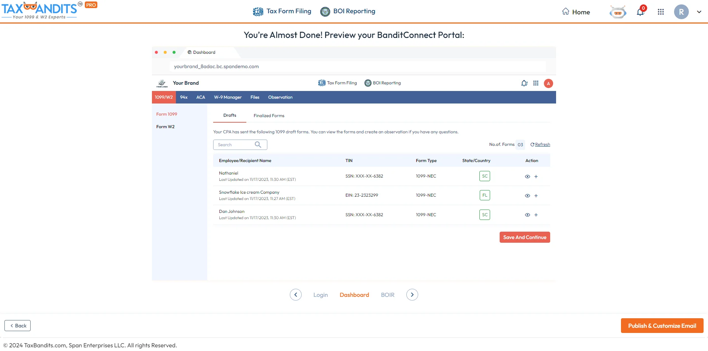Click the Your Brand logo in preview
708x351 pixels.
(162, 83)
